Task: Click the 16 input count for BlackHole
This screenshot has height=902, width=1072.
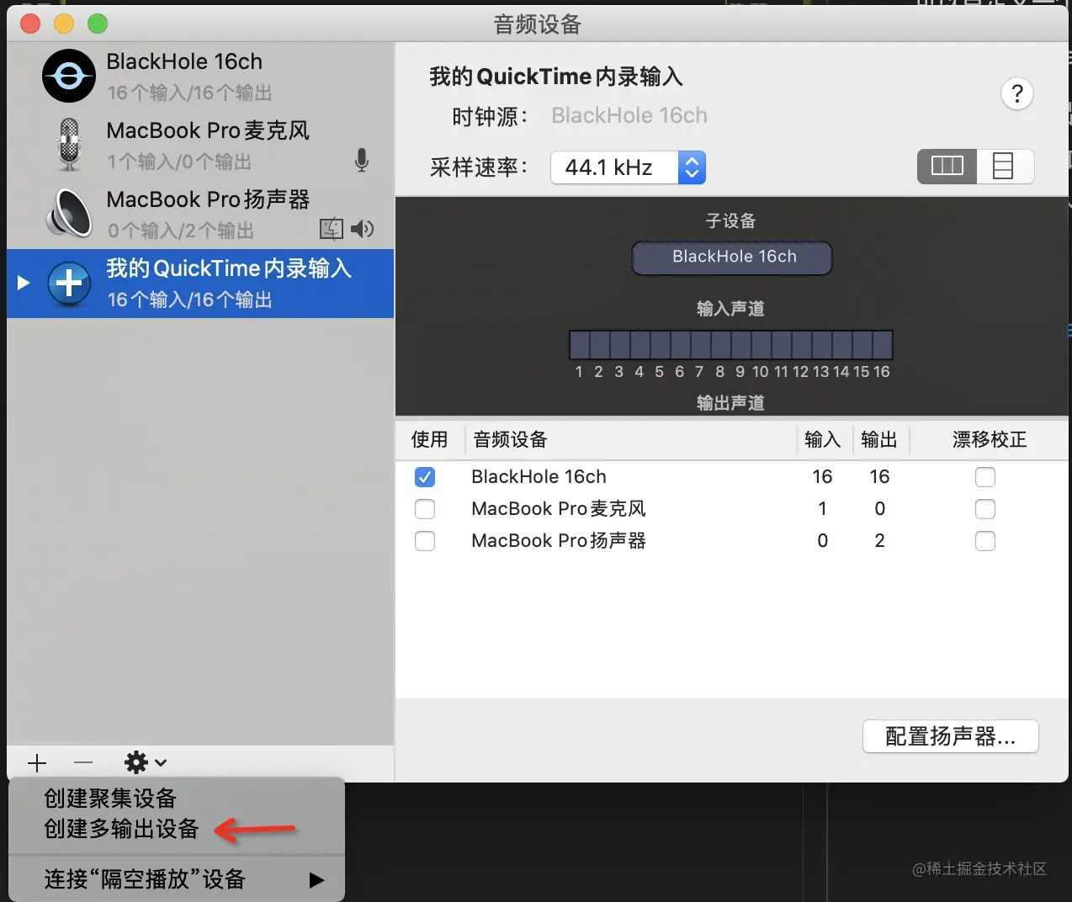Action: (x=822, y=477)
